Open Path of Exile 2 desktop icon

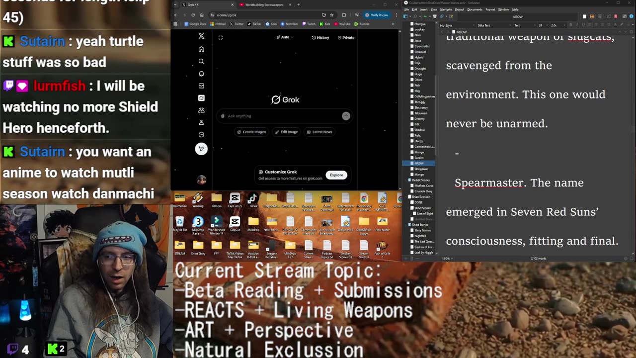click(382, 248)
